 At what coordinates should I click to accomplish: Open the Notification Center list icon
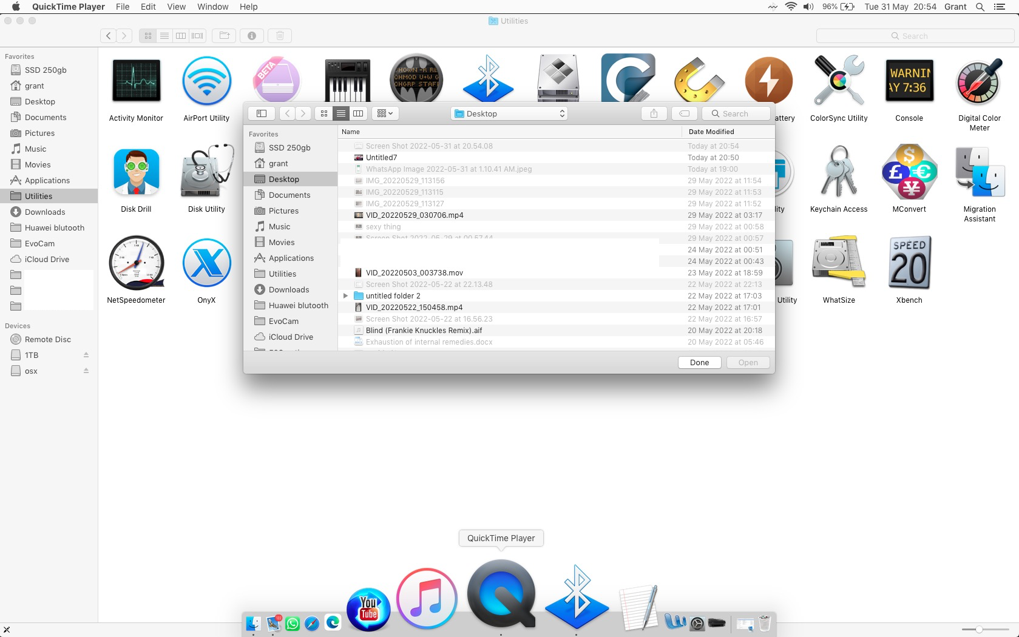[1000, 7]
